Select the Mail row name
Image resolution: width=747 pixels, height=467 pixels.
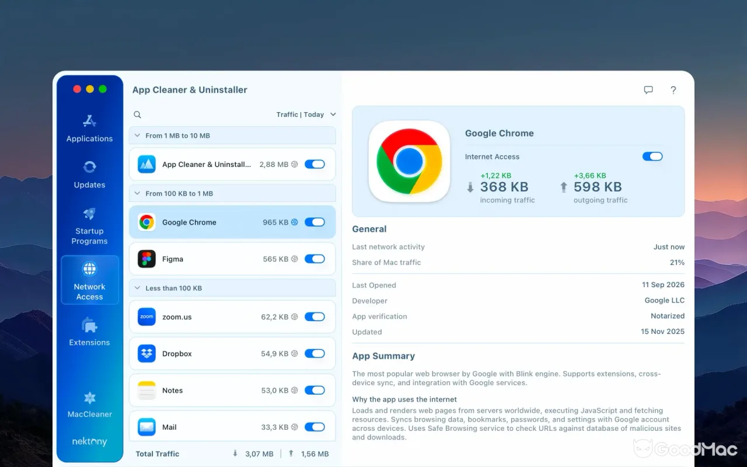coord(169,427)
